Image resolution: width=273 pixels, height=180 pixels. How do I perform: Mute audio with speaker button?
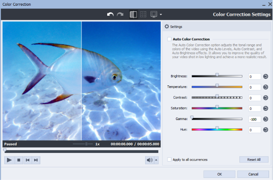149,160
